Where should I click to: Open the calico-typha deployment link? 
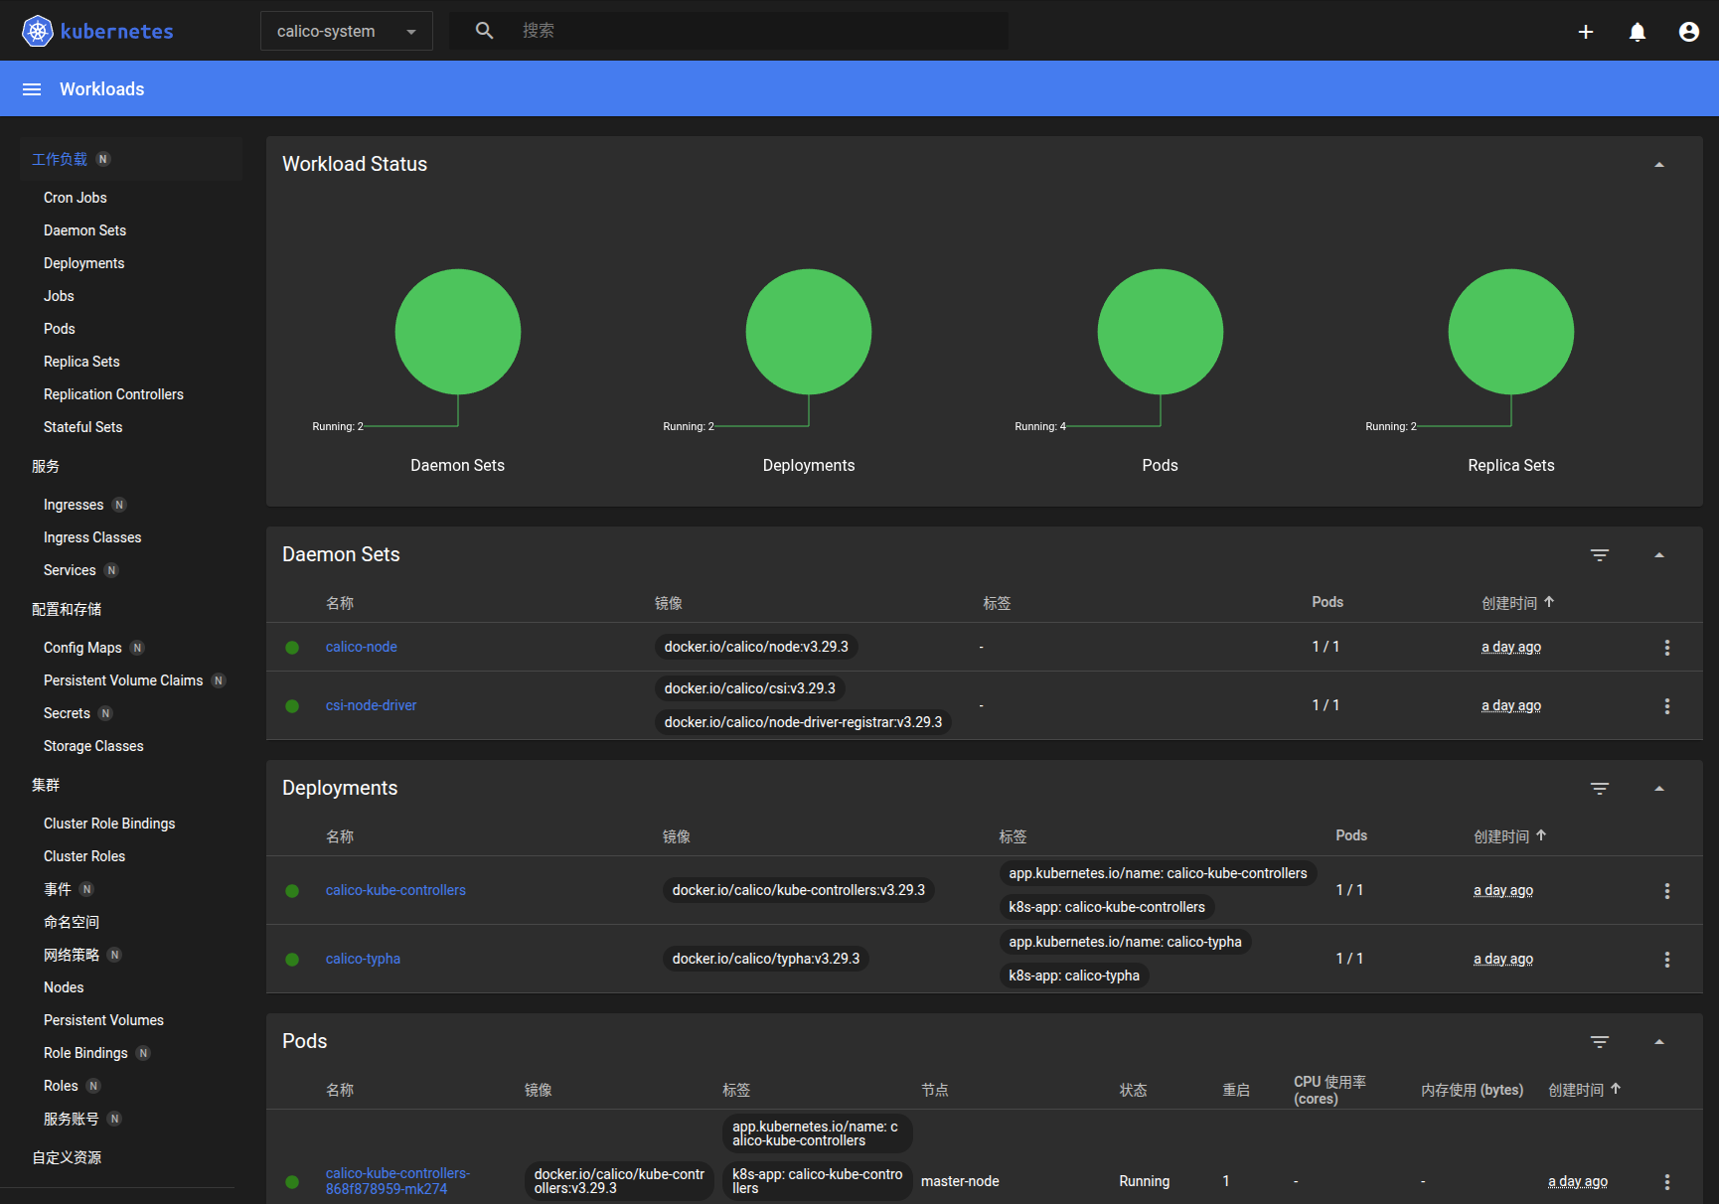(363, 959)
